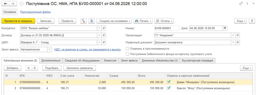The width and height of the screenshot is (257, 95).
Task: Select the Количество cell 10,000
Action: 95,88
